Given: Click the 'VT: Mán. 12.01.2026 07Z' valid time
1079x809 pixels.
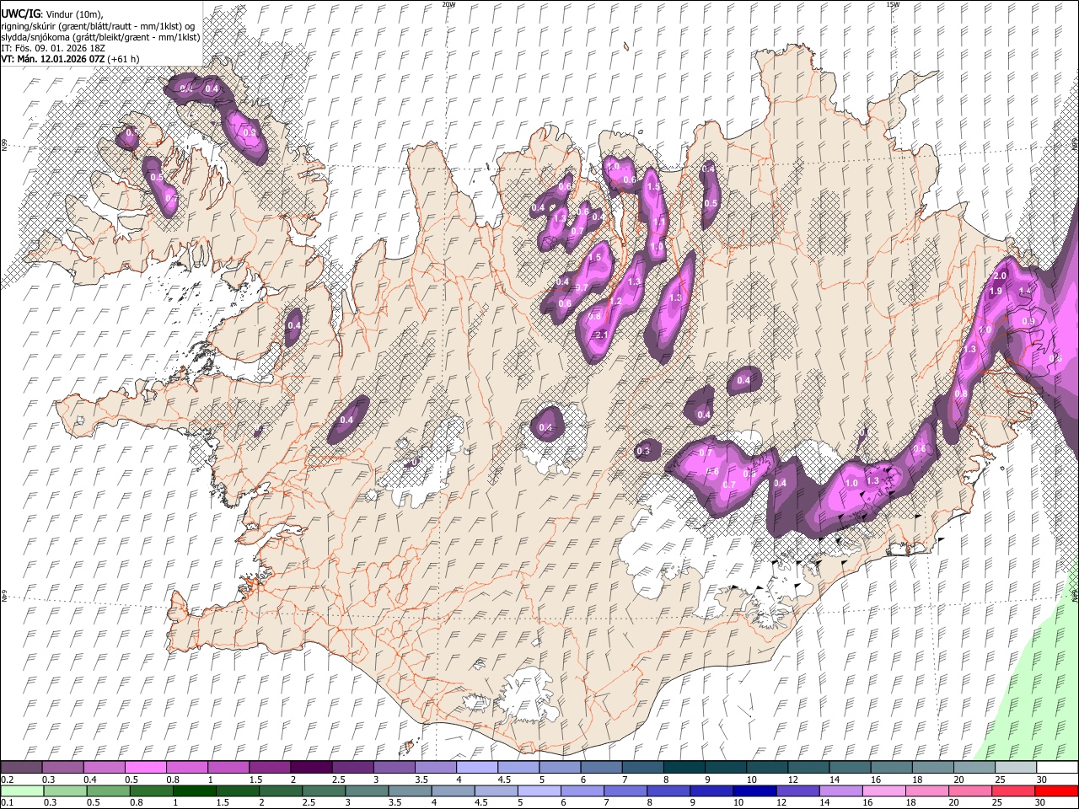Looking at the screenshot, I should click(x=52, y=59).
